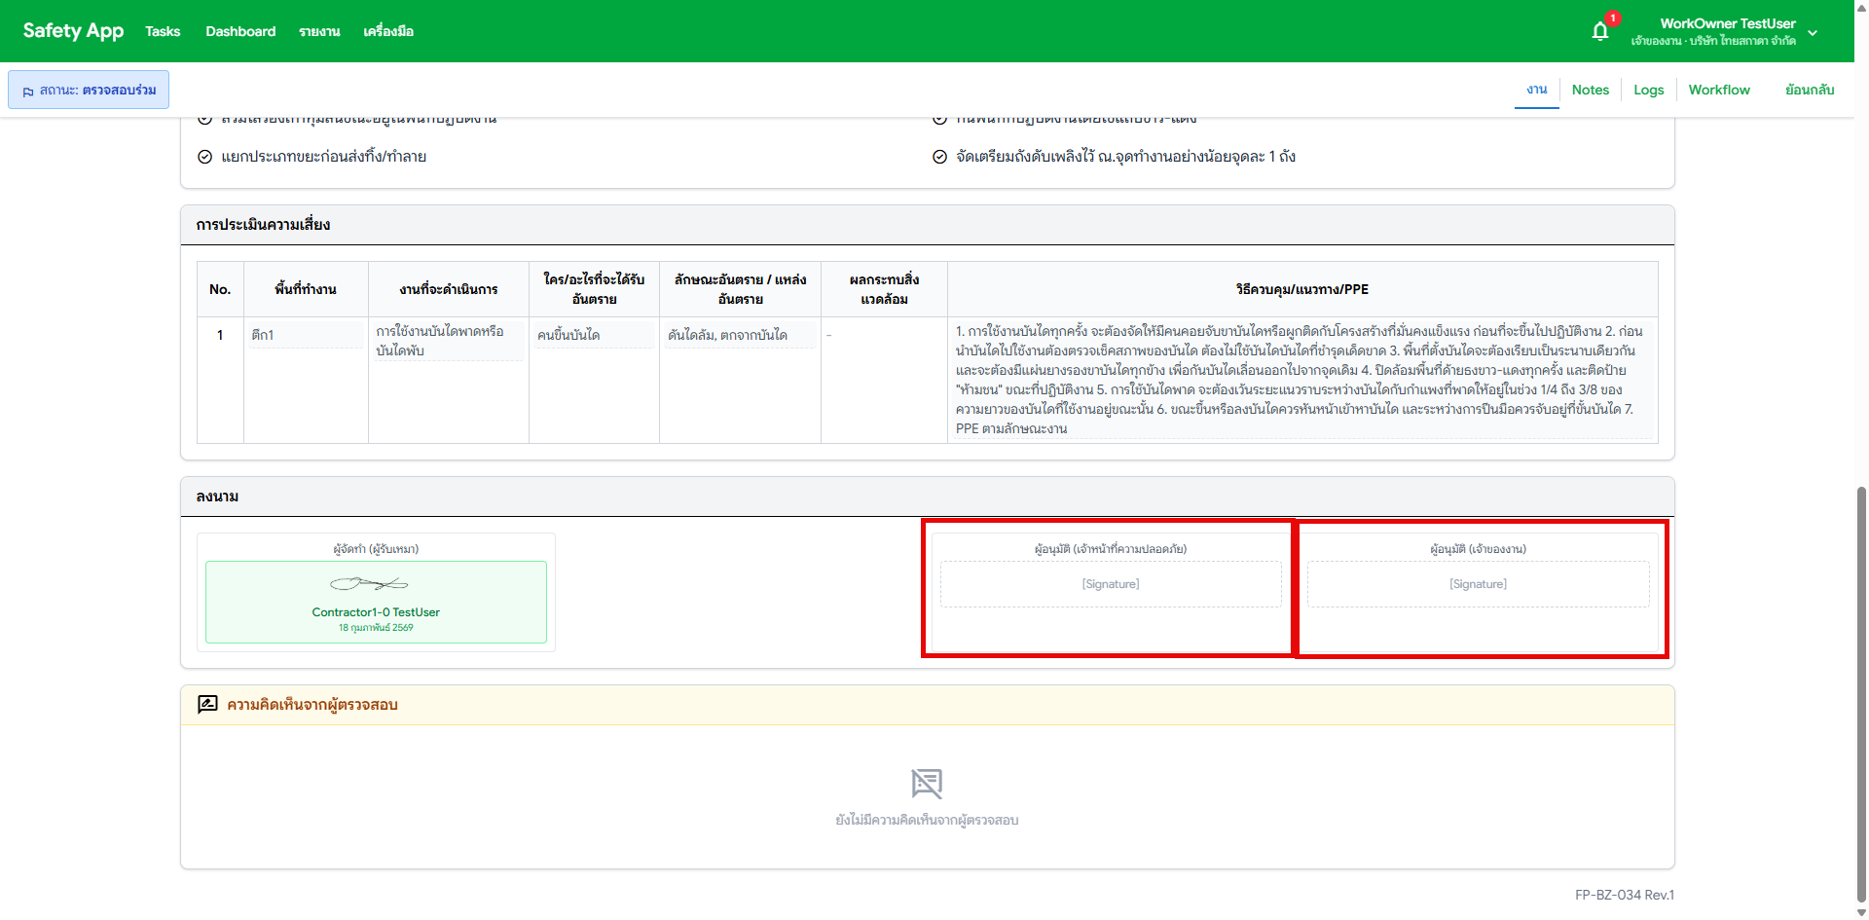Switch to the Notes tab
This screenshot has width=1869, height=920.
click(1590, 90)
